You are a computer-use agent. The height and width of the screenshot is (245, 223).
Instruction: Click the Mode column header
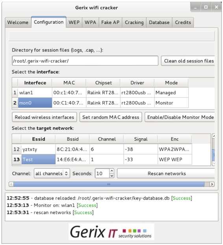click(171, 83)
